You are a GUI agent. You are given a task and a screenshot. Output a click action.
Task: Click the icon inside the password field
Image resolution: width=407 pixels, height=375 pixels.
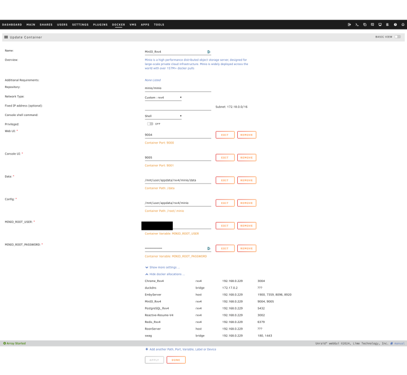tap(209, 248)
